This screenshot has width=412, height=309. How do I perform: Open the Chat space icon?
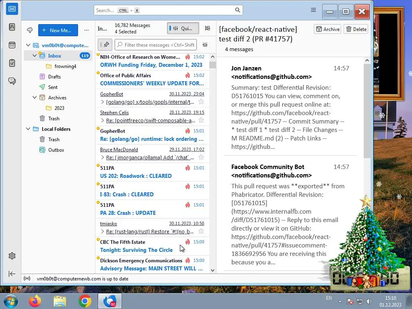pyautogui.click(x=12, y=81)
